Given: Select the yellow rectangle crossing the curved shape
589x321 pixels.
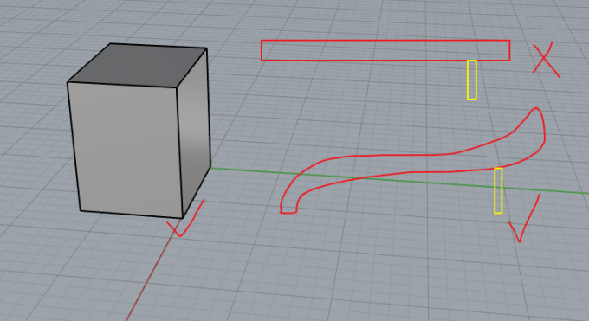Looking at the screenshot, I should 498,190.
